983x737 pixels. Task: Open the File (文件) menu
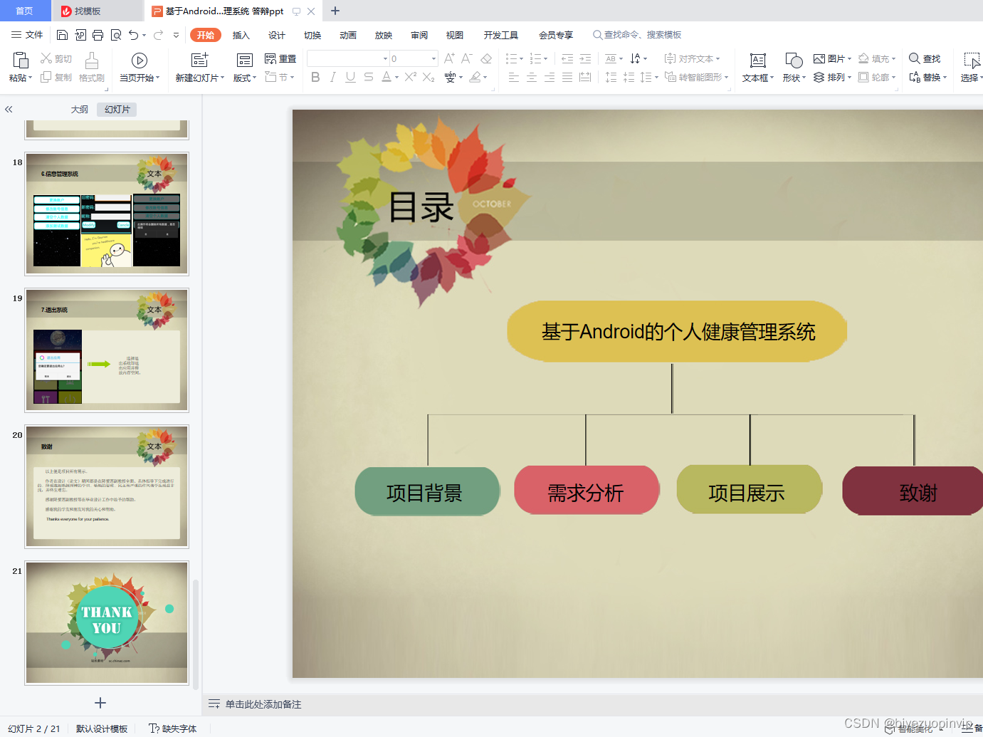pos(27,35)
